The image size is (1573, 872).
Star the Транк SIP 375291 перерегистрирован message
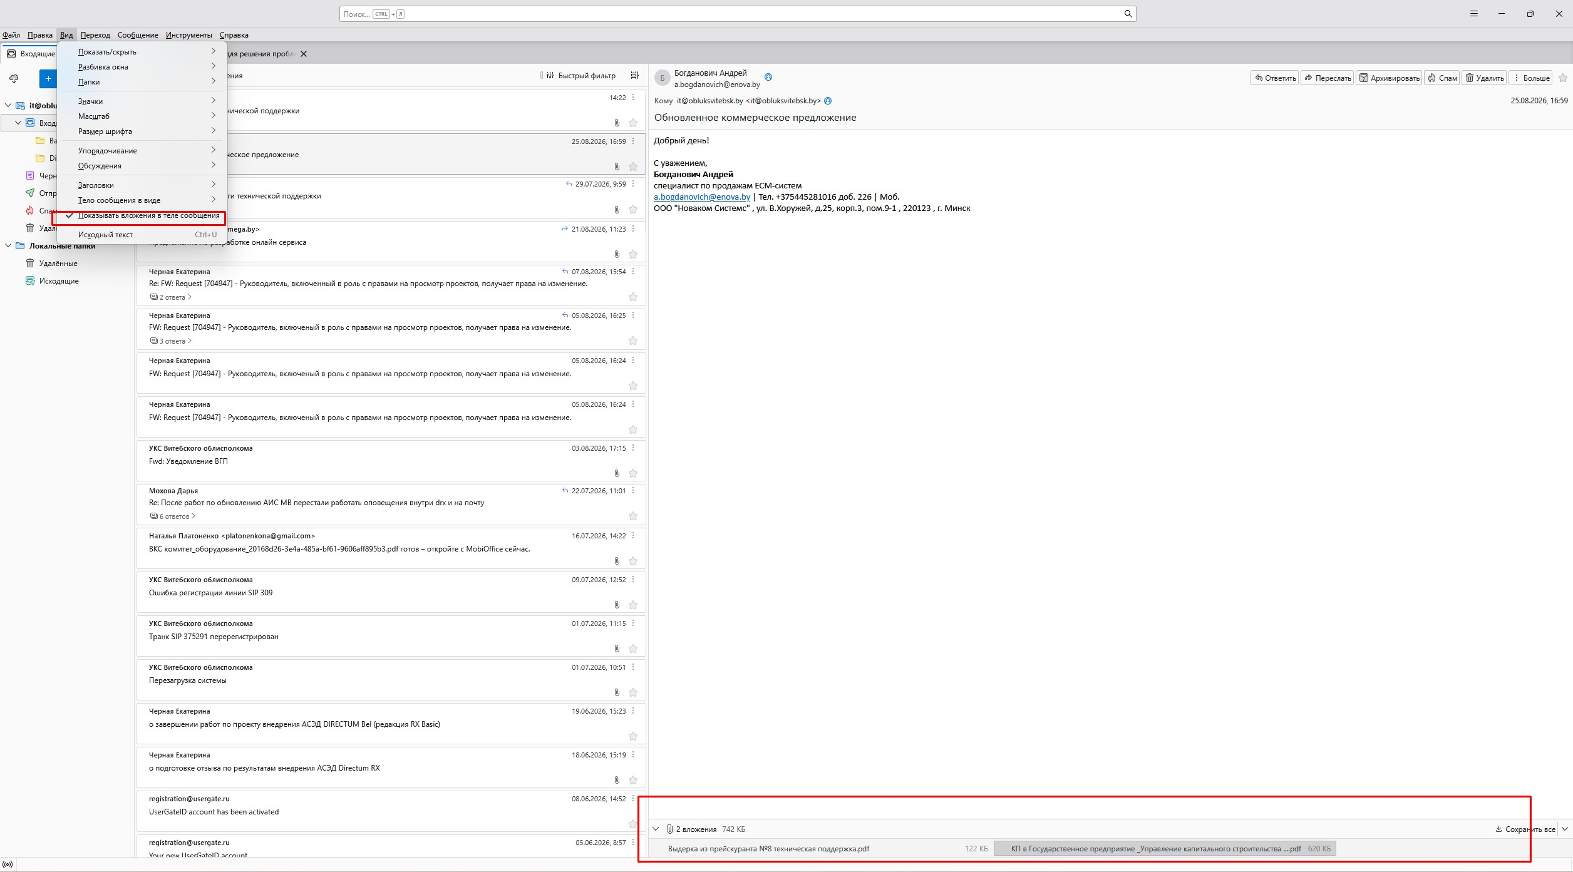[x=633, y=649]
